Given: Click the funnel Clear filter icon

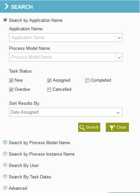Looking at the screenshot, I should [x=112, y=127].
